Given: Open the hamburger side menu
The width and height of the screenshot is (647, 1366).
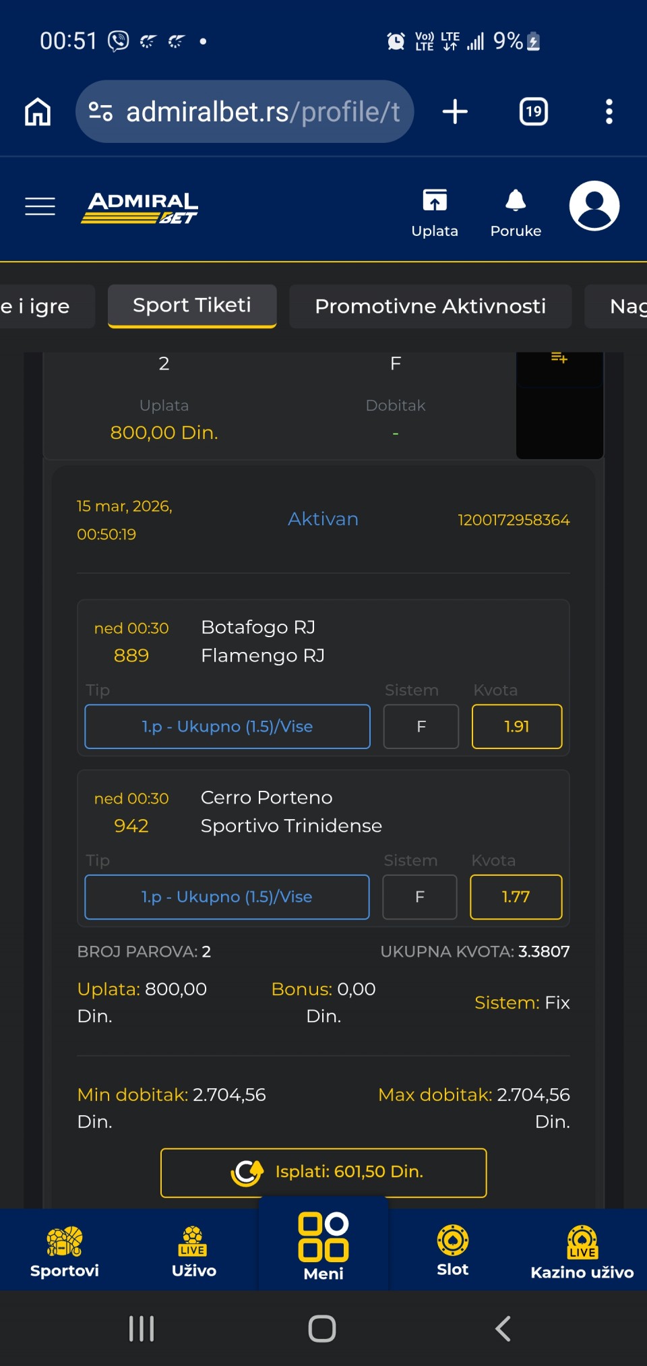Looking at the screenshot, I should point(40,206).
